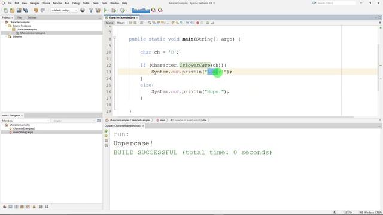Toggle Show Inherited Members in Navigator bottom bar
The image size is (383, 215).
click(4, 207)
